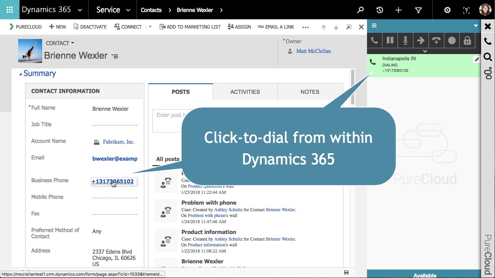Go to Contacts in the breadcrumb
The image size is (495, 278).
[151, 10]
